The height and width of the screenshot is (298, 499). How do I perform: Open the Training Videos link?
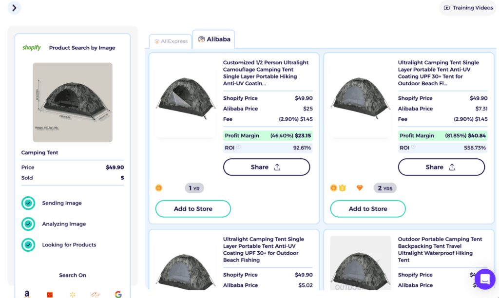tap(467, 8)
